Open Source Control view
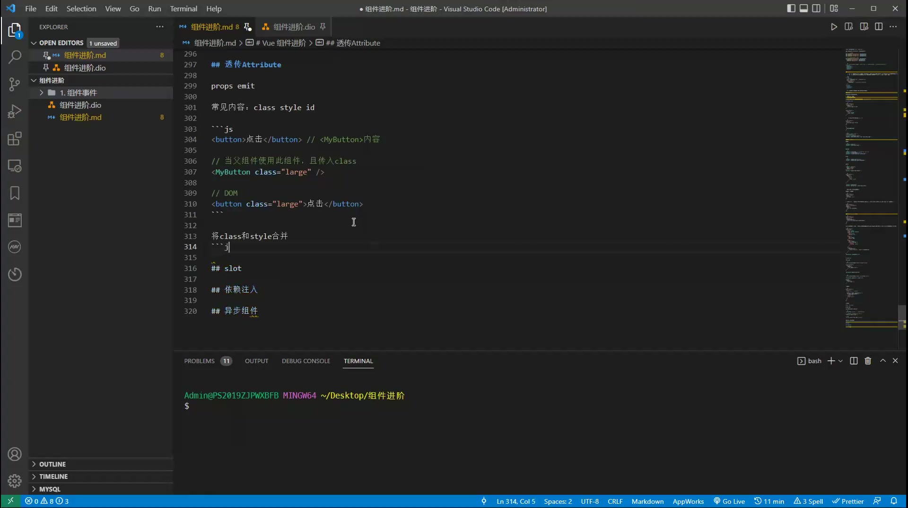The width and height of the screenshot is (908, 508). [x=15, y=85]
